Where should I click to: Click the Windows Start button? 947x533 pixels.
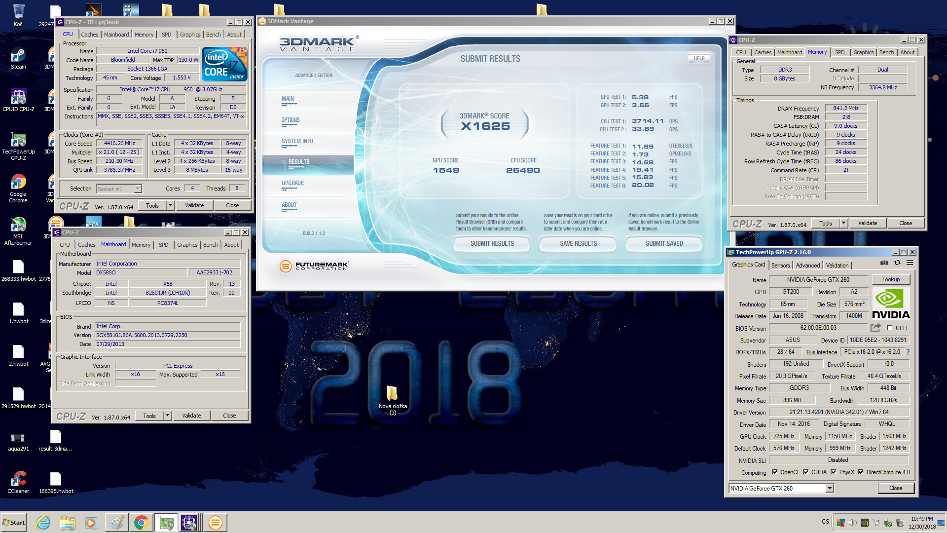14,523
